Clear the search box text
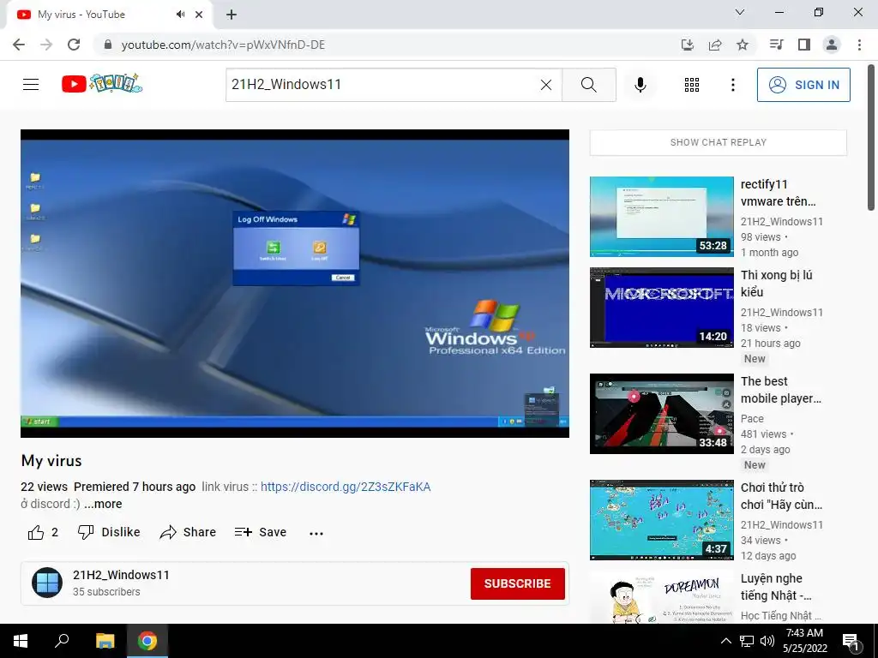Screen dimensions: 878x658 546,85
